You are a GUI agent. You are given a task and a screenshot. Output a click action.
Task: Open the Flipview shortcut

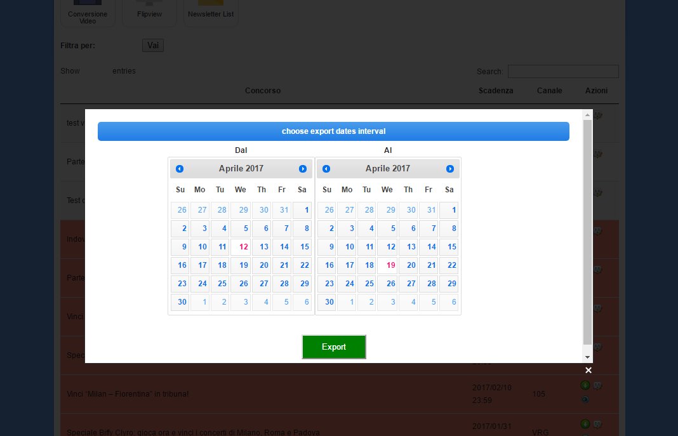click(149, 14)
